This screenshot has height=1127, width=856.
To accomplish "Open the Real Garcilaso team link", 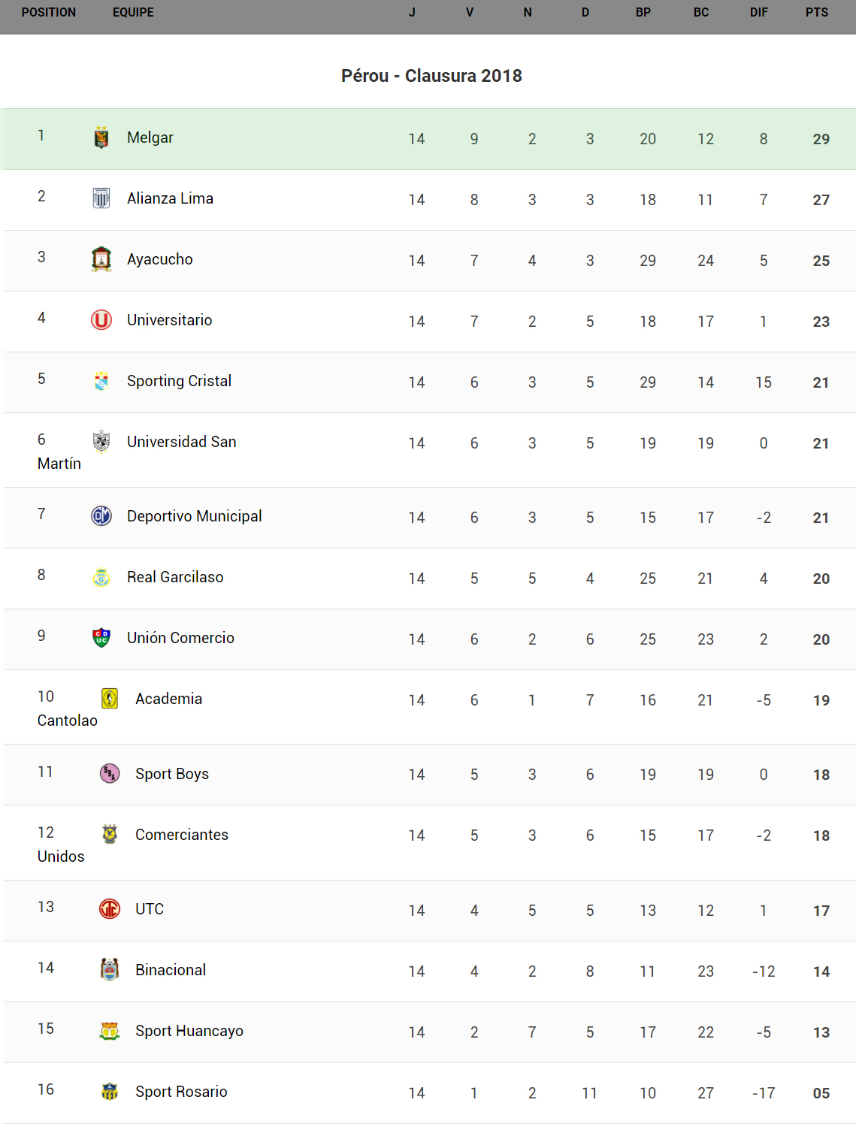I will coord(175,577).
